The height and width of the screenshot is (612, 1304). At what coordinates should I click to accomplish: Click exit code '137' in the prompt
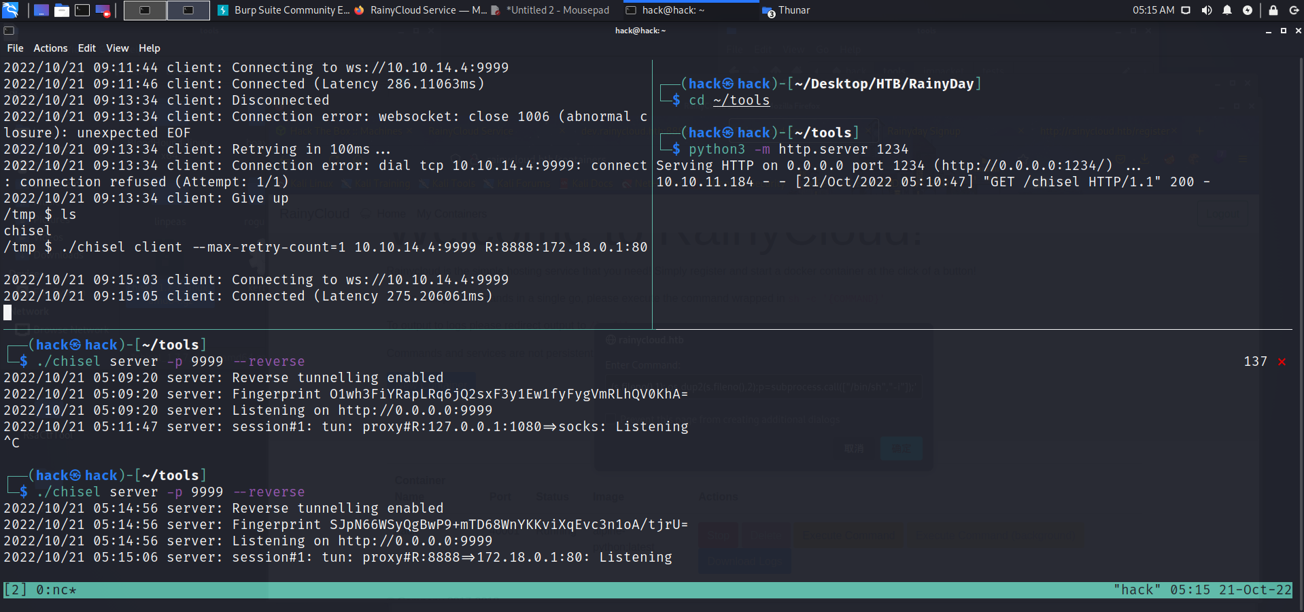coord(1255,362)
